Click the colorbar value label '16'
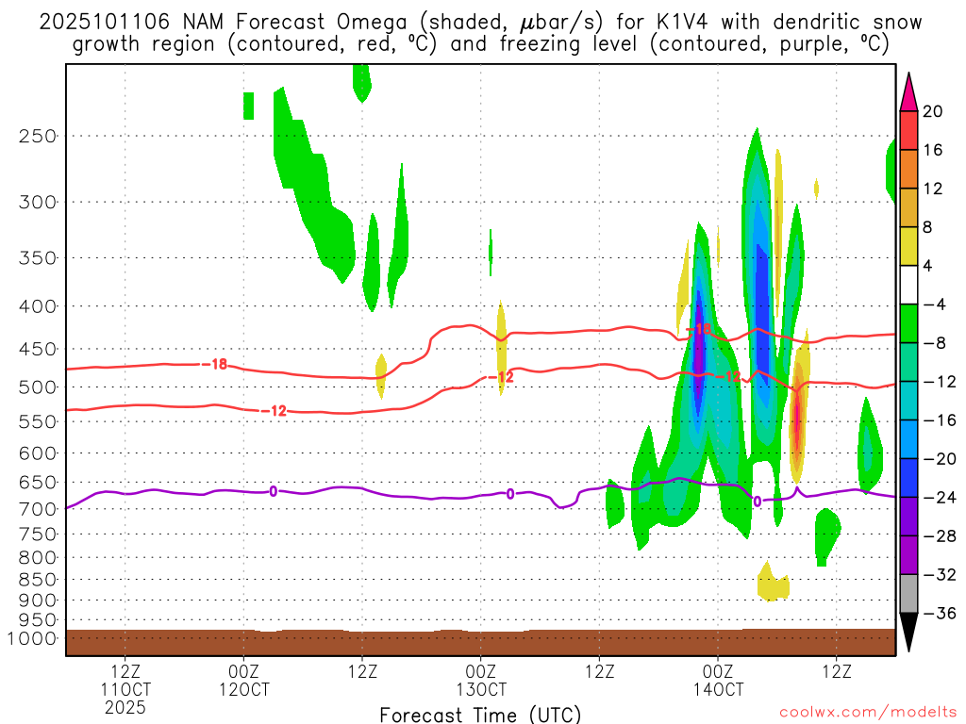The width and height of the screenshot is (966, 724). (933, 150)
